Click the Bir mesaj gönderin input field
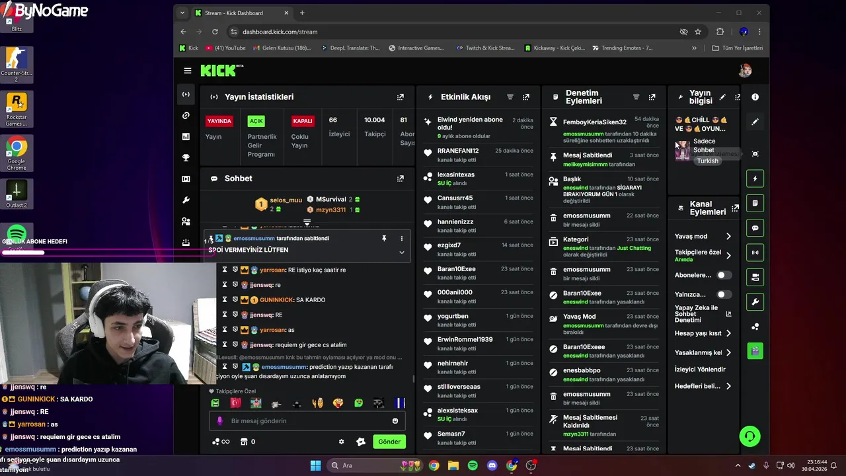Screen dimensions: 846x476 tap(307, 421)
